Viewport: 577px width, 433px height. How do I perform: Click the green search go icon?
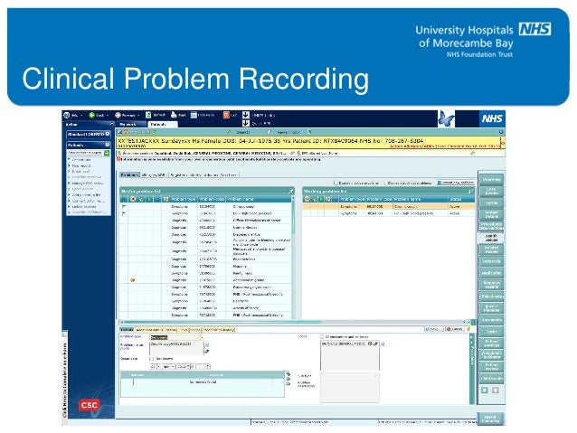point(107,153)
